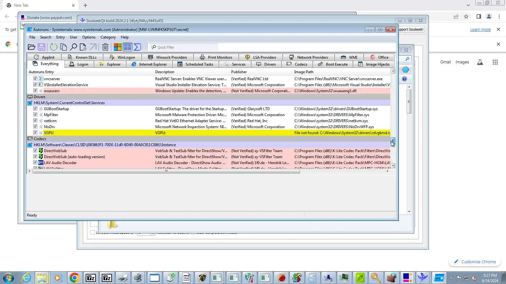Viewport: 506px width, 284px height.
Task: Toggle the Windows entries filter icon
Action: click(x=127, y=47)
